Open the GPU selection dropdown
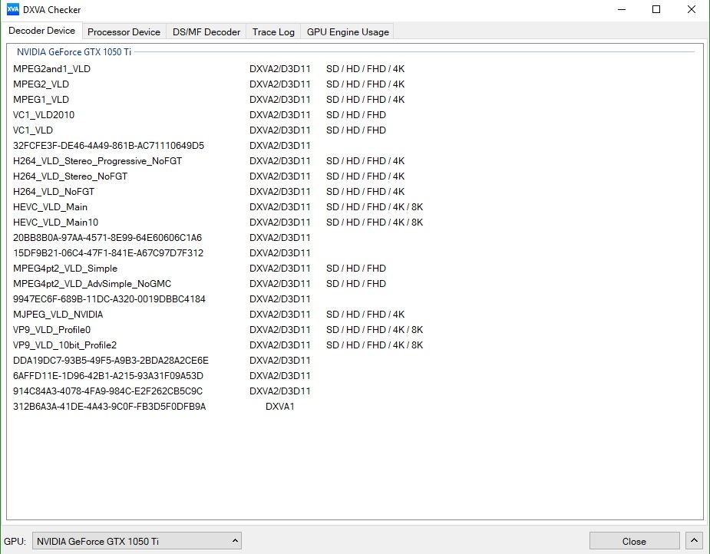Screen dimensions: 710x554 [137, 541]
